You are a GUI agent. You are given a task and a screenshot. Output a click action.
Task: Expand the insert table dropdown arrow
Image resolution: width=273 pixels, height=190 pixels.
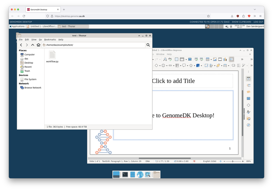211,60
